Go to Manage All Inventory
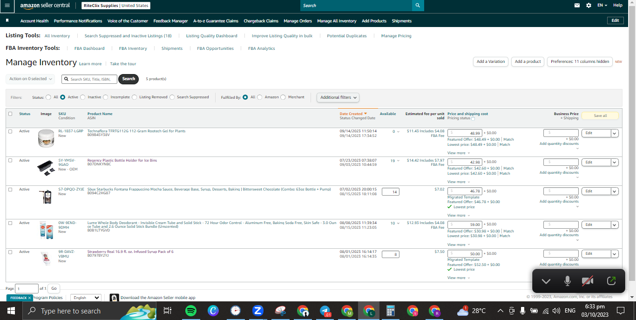636x320 pixels. click(337, 21)
